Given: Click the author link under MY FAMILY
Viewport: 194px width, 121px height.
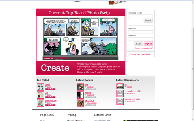Looking at the screenshot, I should tap(92, 103).
